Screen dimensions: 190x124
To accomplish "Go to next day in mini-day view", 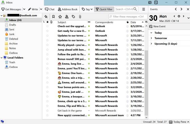I will tap(183, 16).
